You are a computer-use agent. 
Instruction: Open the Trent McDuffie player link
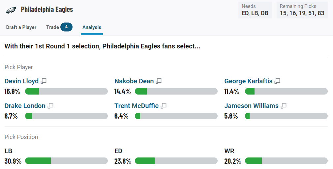136,106
